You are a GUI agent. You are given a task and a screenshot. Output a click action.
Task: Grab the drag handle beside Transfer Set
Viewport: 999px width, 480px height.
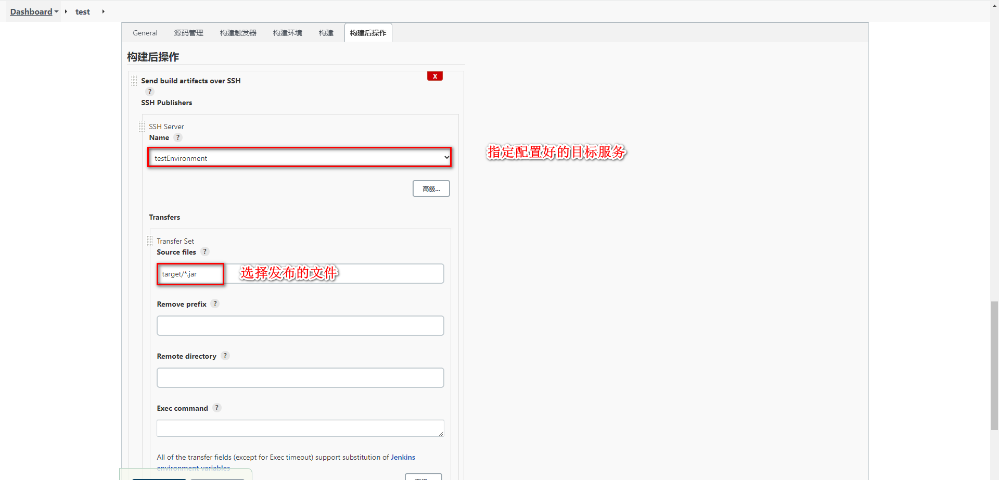(x=150, y=241)
